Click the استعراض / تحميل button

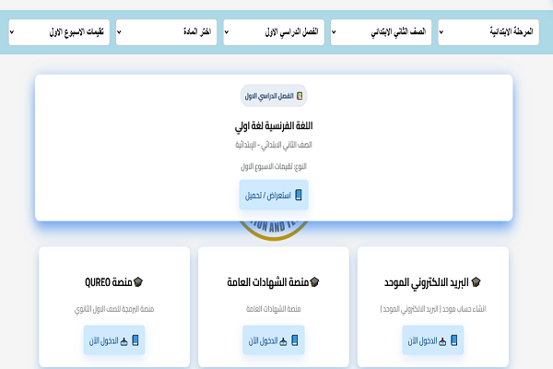(x=274, y=196)
